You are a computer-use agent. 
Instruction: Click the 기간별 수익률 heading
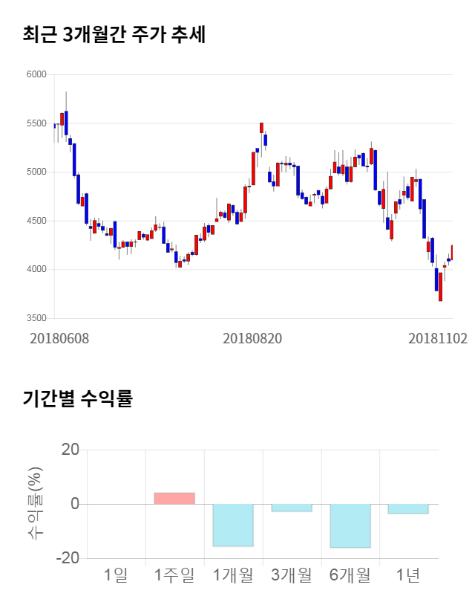pos(77,398)
